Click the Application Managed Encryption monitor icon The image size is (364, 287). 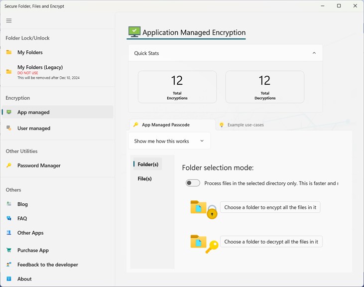click(x=134, y=32)
